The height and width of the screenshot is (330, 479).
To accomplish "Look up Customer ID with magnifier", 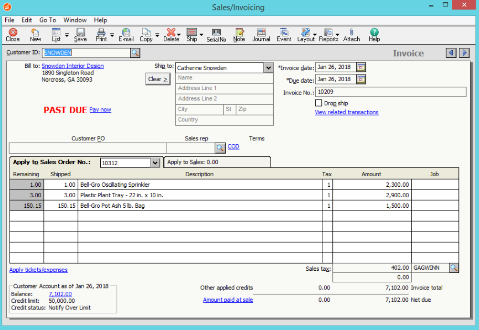I will click(x=135, y=53).
